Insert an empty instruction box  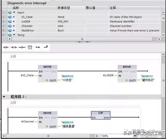[x=30, y=47]
